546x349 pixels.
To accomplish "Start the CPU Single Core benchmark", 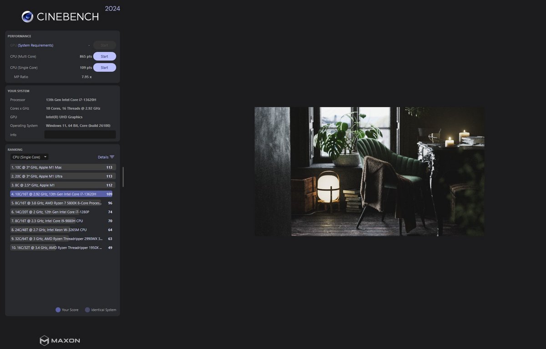I will click(104, 68).
